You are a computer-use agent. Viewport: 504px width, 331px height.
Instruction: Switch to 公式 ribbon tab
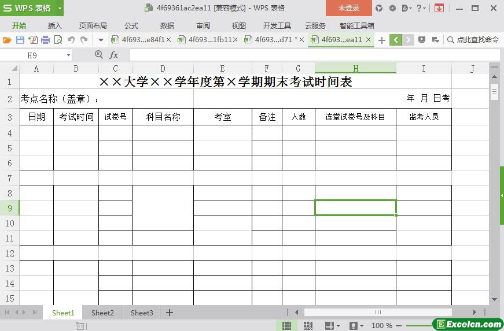(x=131, y=25)
